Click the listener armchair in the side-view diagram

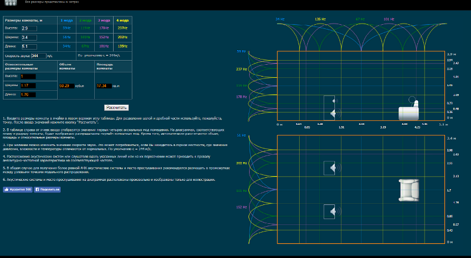click(408, 111)
